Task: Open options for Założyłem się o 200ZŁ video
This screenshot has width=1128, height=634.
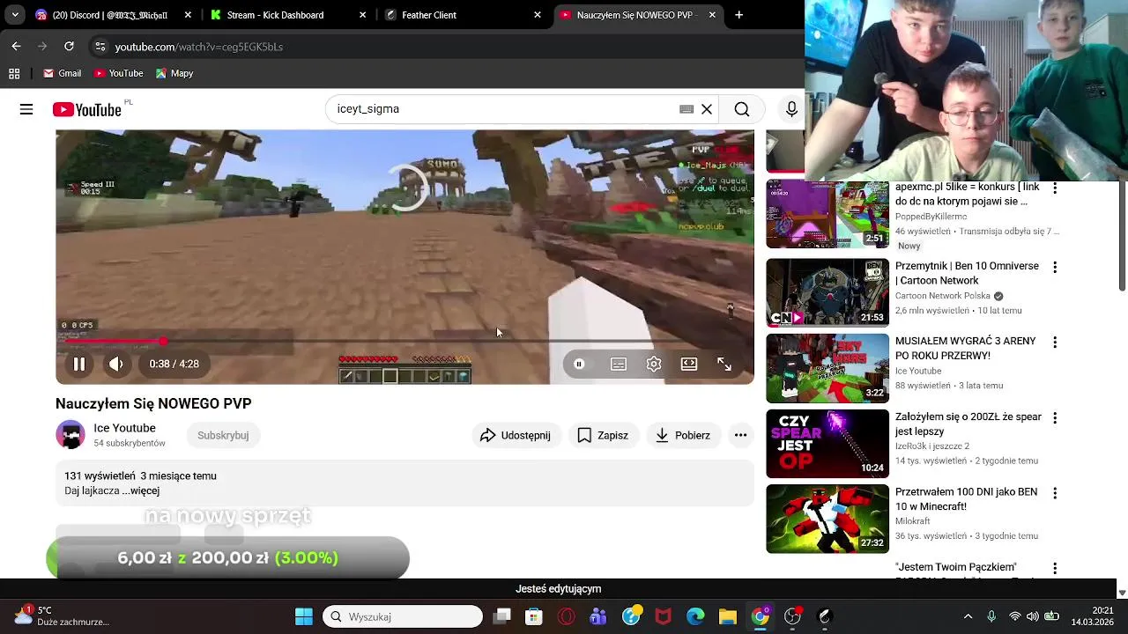Action: point(1054,417)
